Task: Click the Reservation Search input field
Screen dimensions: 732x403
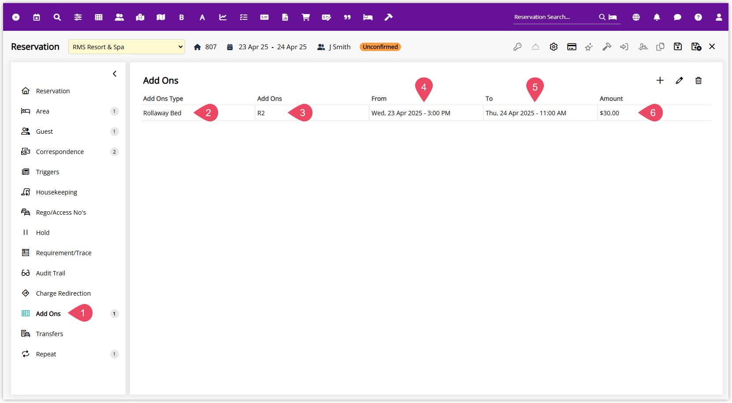Action: [x=555, y=17]
